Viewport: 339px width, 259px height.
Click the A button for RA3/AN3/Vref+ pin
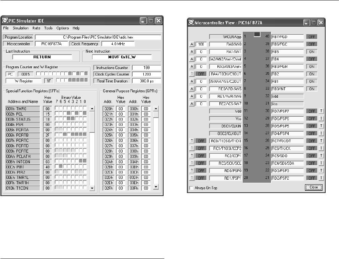click(191, 67)
